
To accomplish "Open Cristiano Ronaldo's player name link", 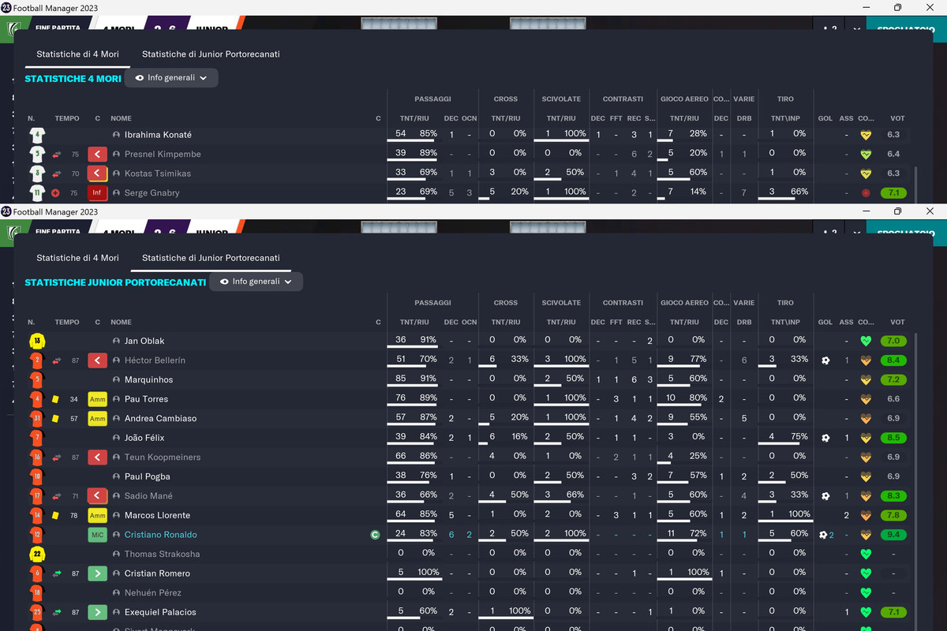I will click(x=161, y=535).
